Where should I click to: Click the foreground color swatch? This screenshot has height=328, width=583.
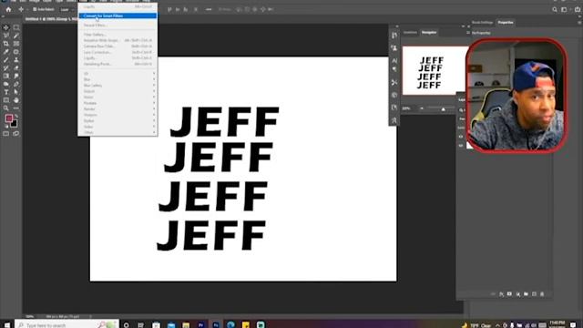click(9, 118)
